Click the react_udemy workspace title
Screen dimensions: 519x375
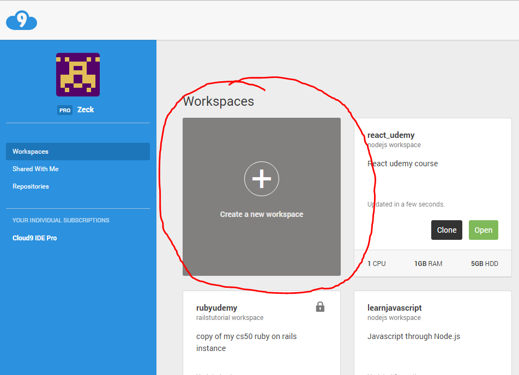pos(391,135)
